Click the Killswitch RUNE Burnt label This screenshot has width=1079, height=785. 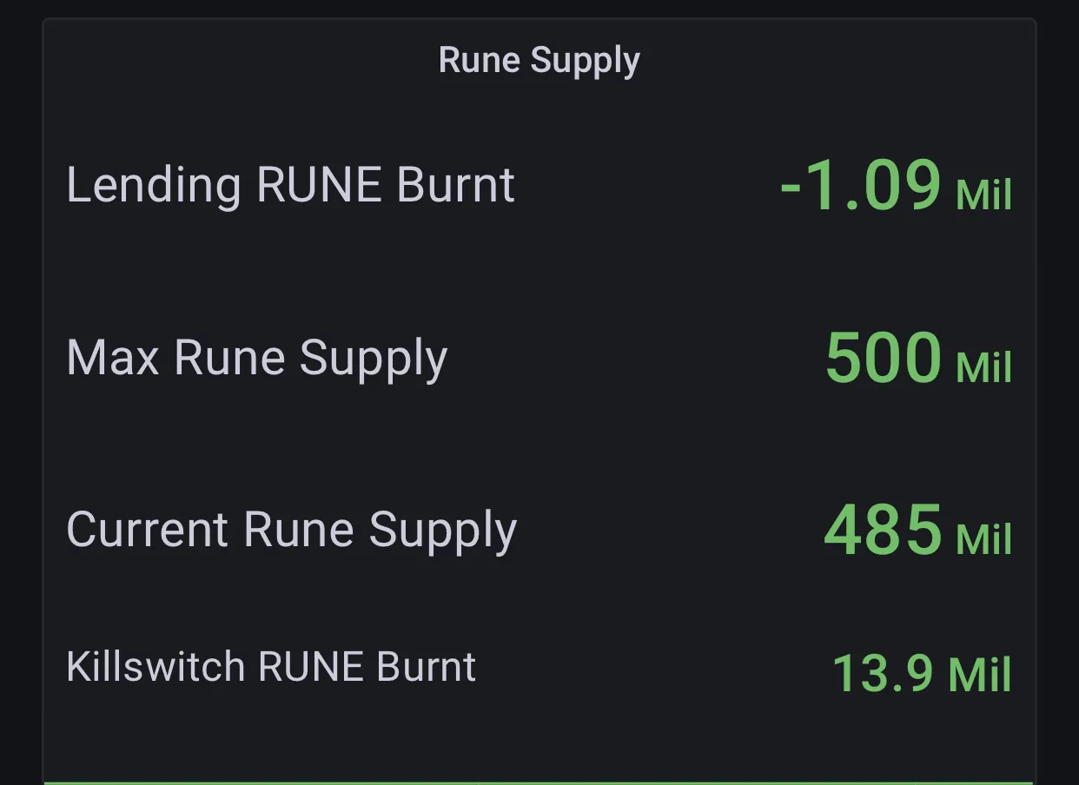point(271,667)
